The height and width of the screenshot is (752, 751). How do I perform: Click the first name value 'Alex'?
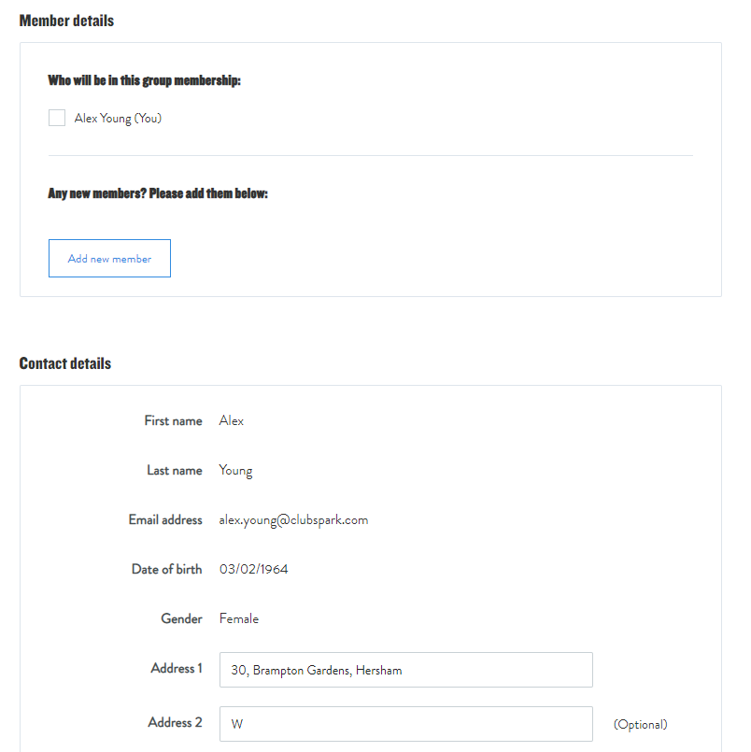pos(232,421)
